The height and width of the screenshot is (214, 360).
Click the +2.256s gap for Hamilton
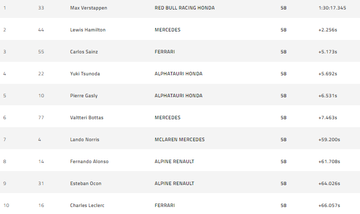tap(328, 30)
